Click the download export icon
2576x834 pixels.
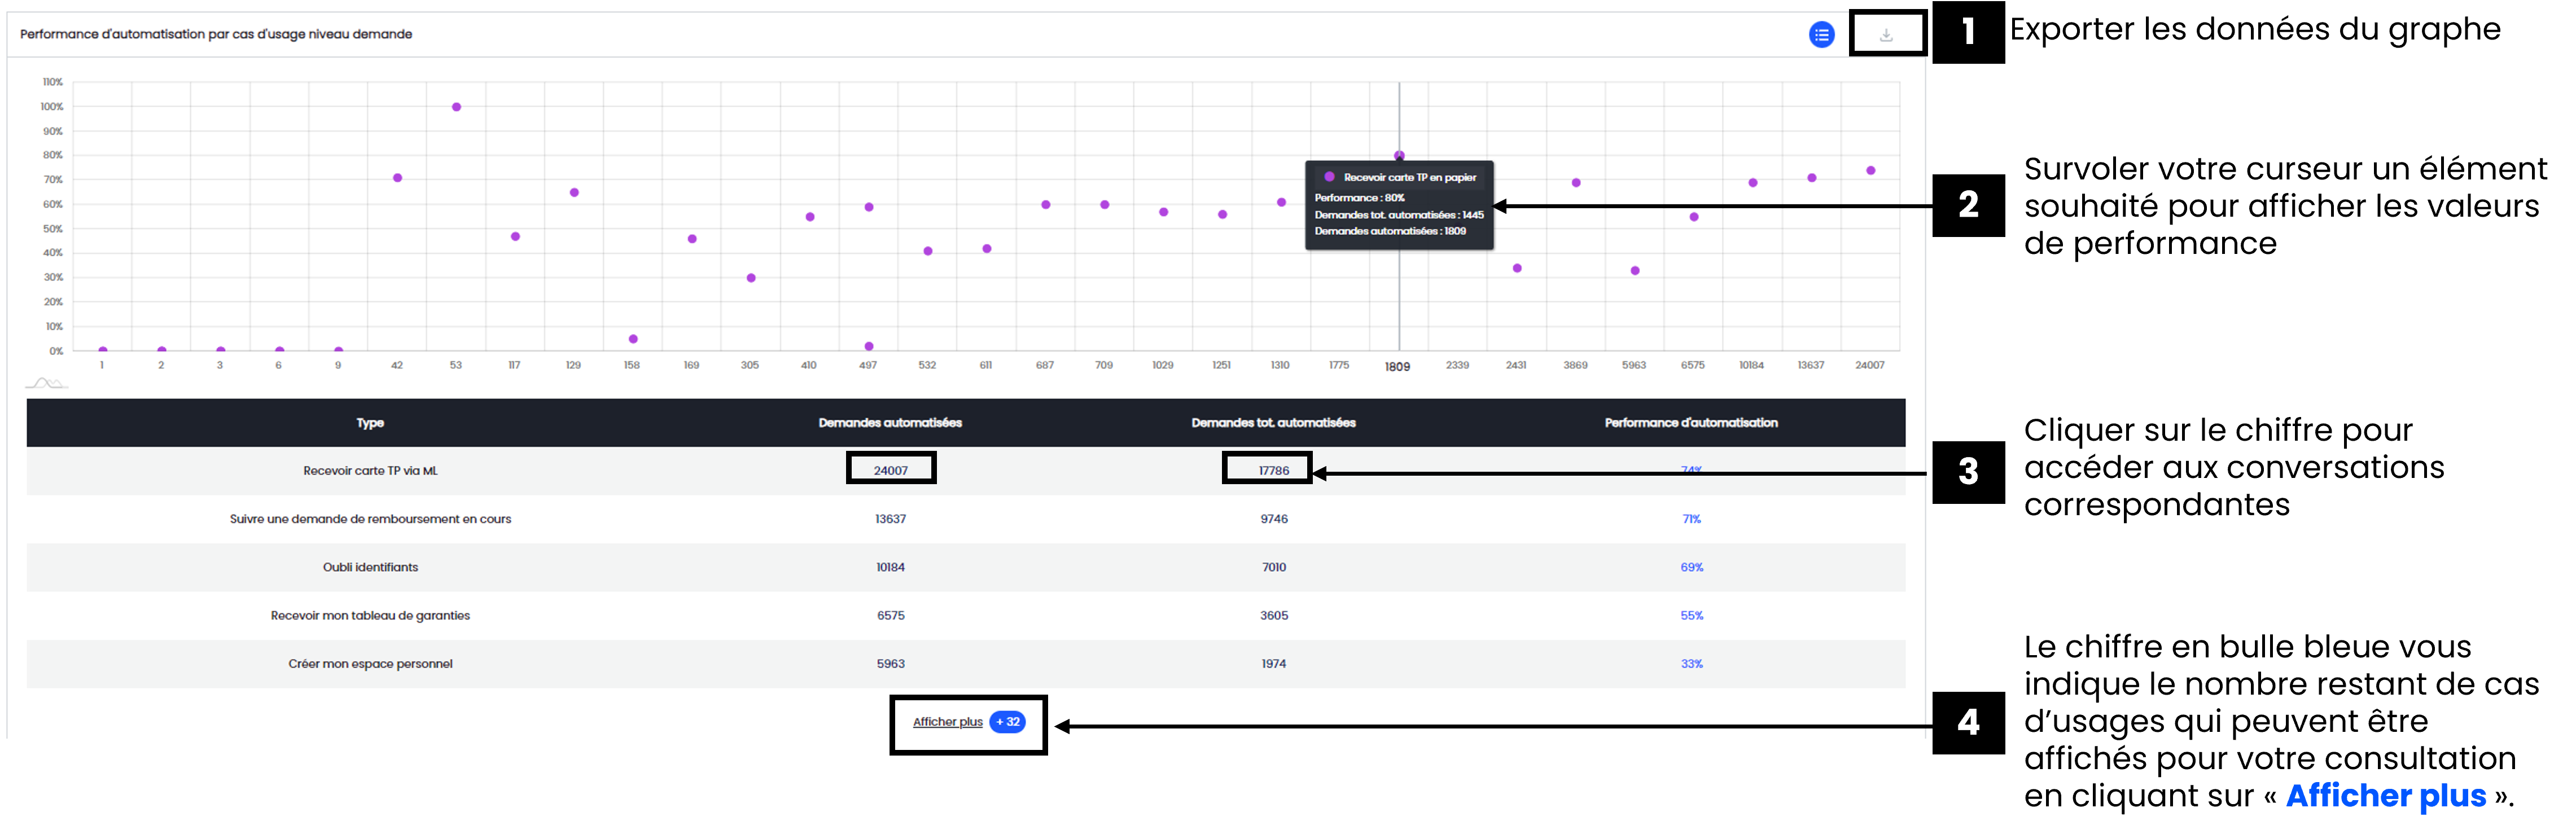[x=1885, y=35]
